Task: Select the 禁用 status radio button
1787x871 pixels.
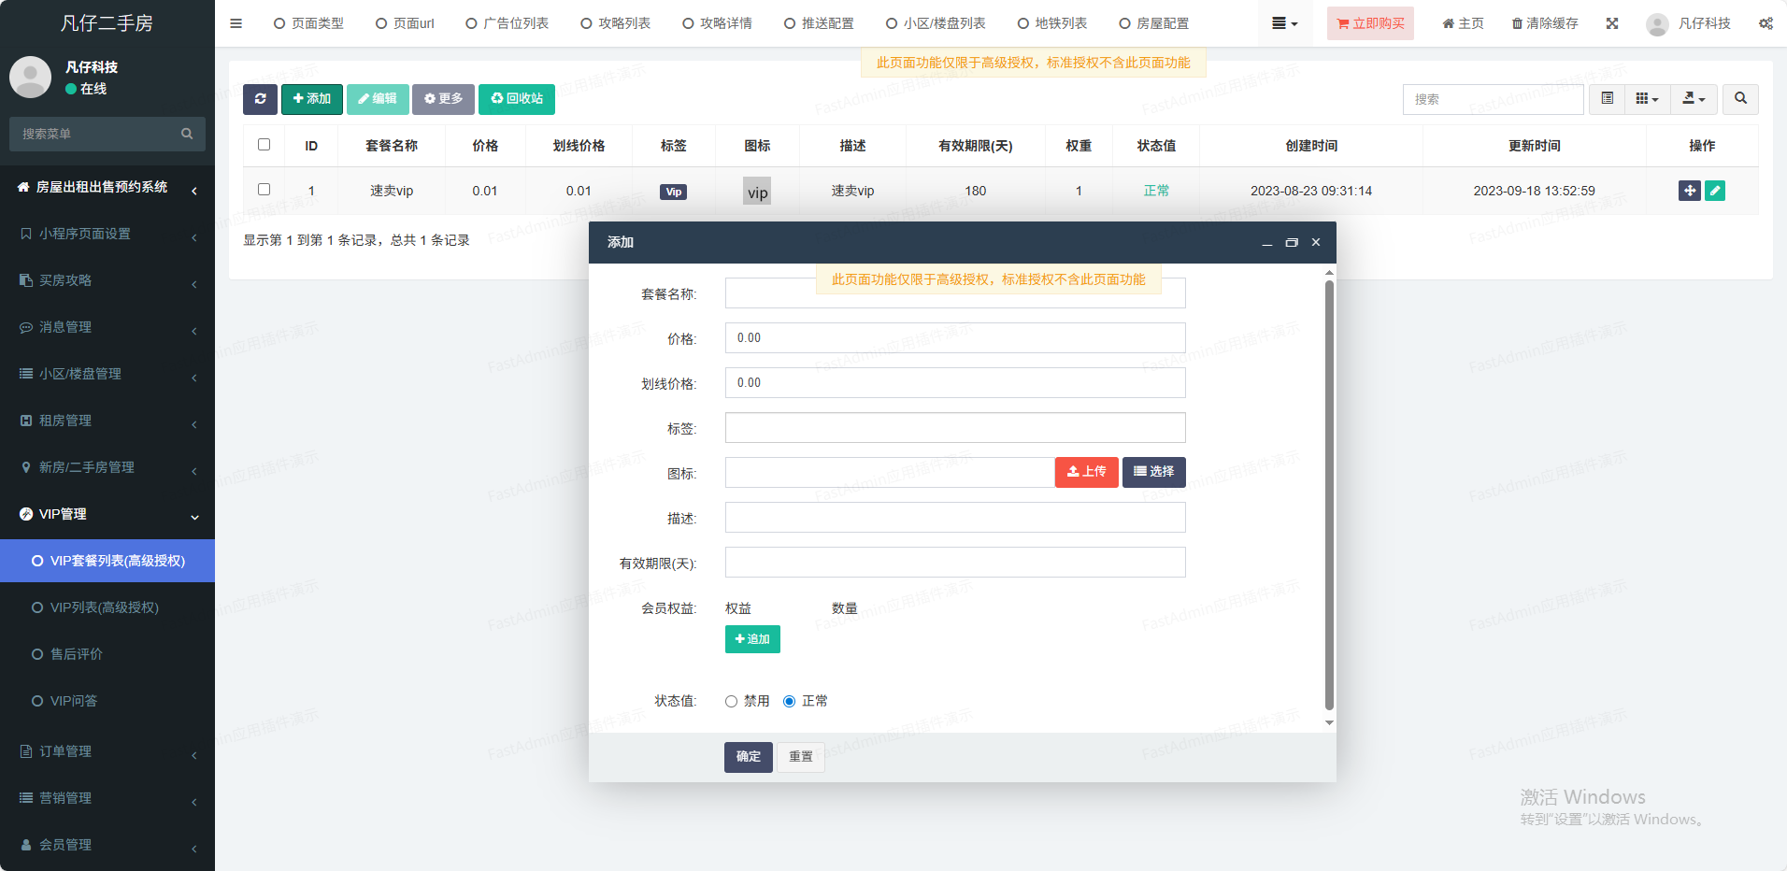Action: coord(732,701)
